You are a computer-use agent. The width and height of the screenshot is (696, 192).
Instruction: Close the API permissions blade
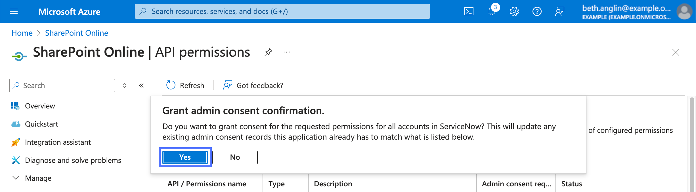coord(676,52)
